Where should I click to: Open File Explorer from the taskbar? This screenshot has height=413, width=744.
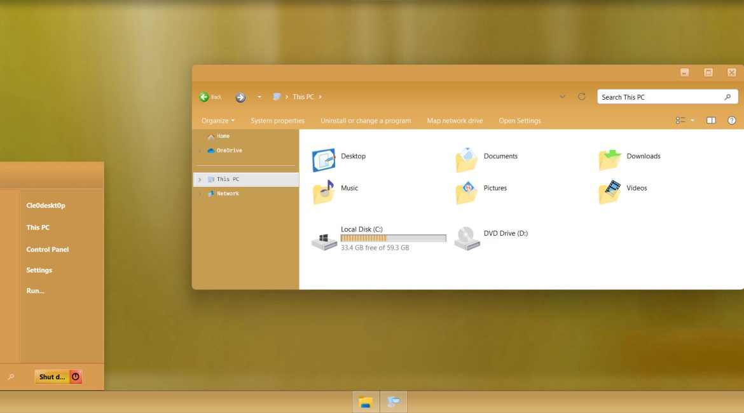click(x=366, y=402)
